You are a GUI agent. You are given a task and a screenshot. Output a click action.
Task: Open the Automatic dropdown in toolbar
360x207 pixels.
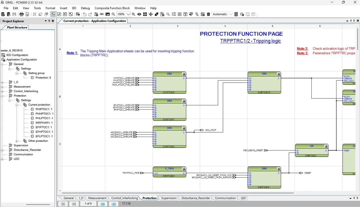pyautogui.click(x=222, y=14)
